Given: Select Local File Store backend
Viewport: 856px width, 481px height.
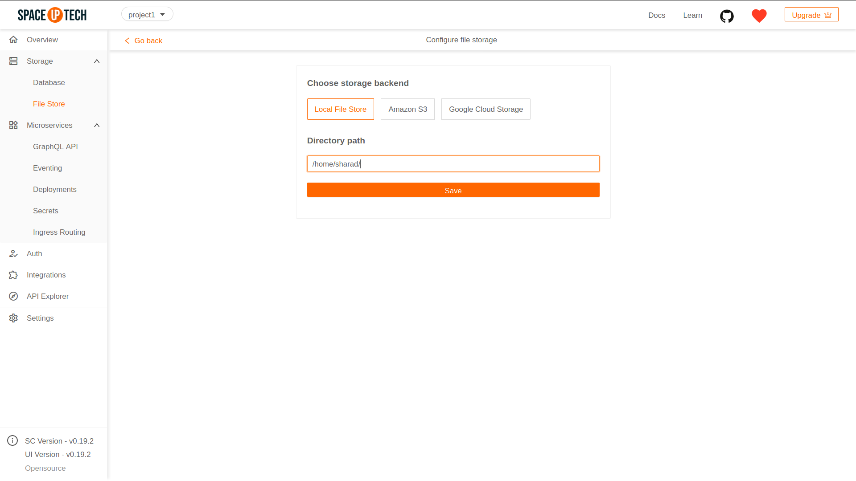Looking at the screenshot, I should [x=340, y=109].
